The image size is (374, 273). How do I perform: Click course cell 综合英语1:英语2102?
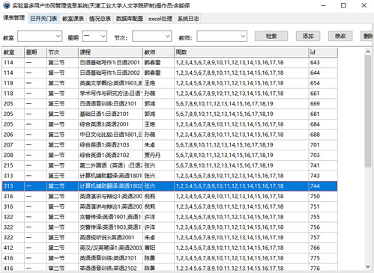110,155
